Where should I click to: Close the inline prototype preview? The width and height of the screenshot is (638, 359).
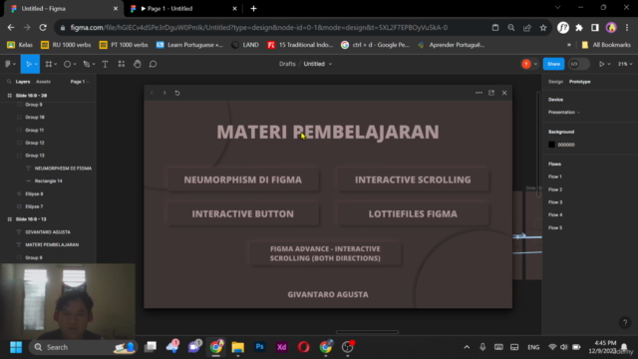pos(504,93)
